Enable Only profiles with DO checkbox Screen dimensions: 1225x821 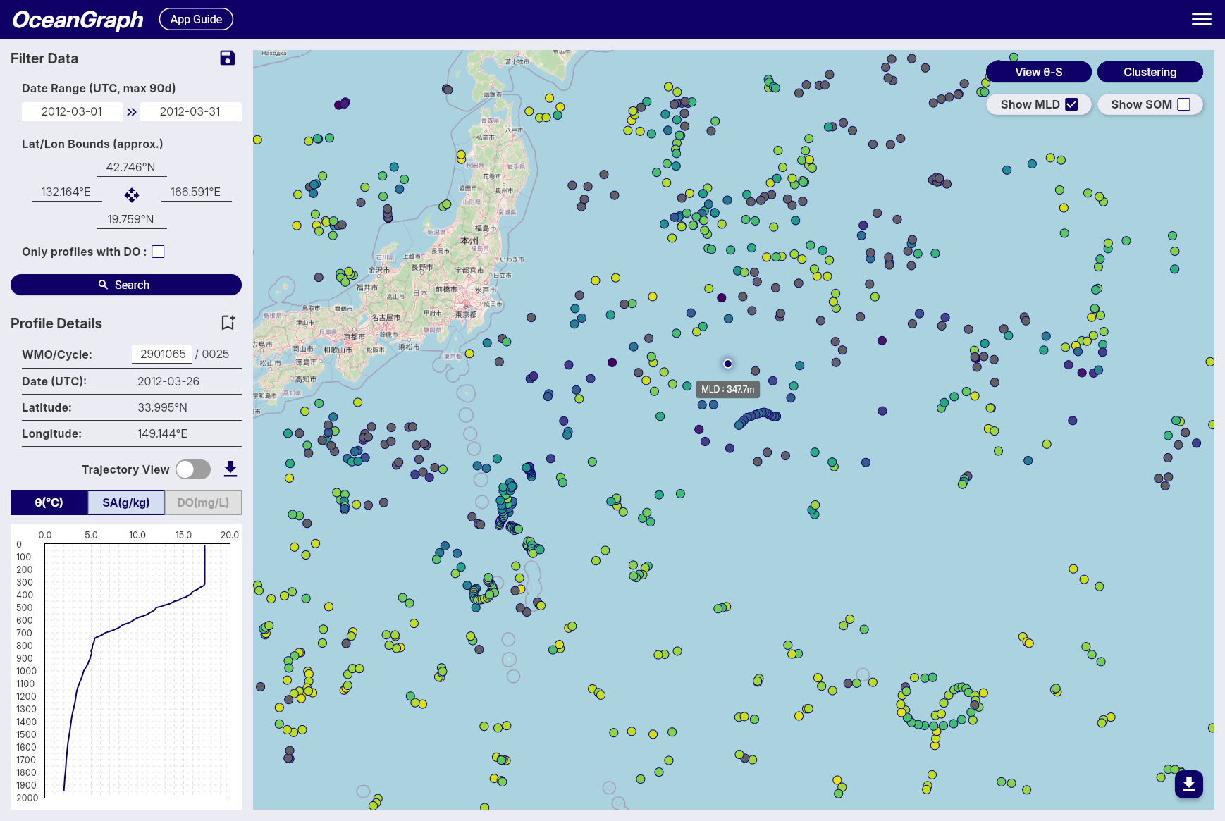click(x=159, y=252)
